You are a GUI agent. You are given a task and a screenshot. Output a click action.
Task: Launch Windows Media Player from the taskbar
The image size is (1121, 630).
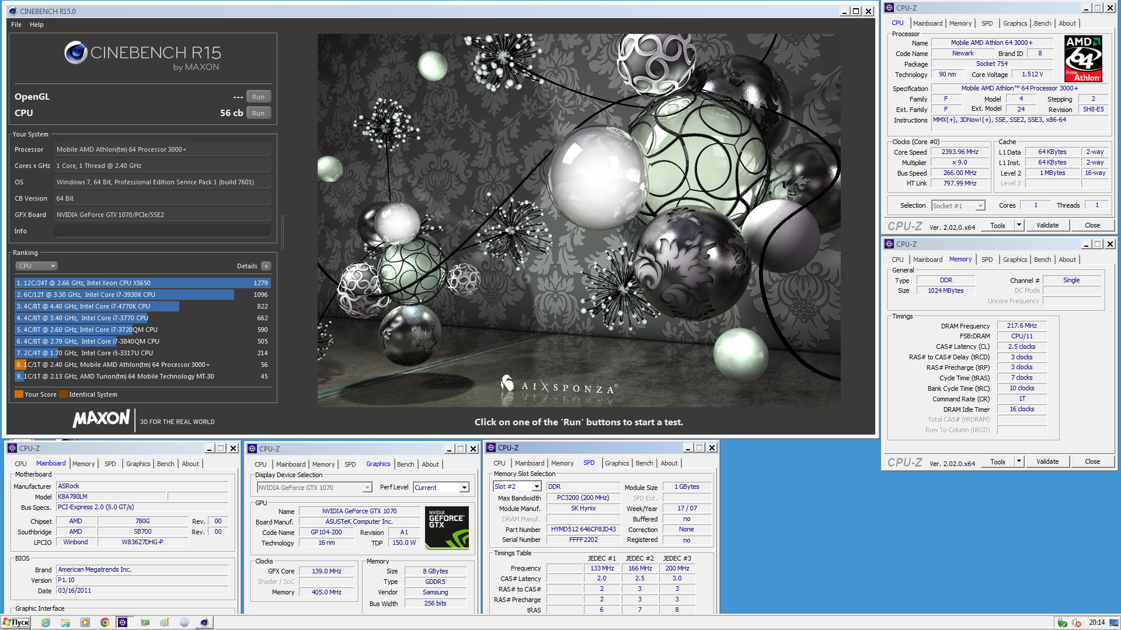85,622
